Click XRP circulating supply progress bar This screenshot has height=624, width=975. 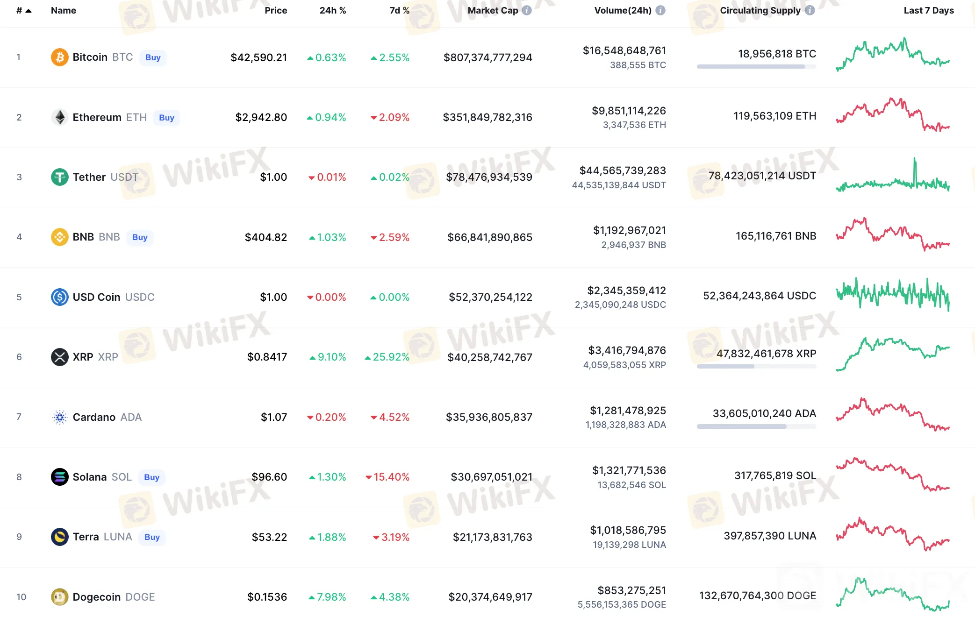[756, 367]
